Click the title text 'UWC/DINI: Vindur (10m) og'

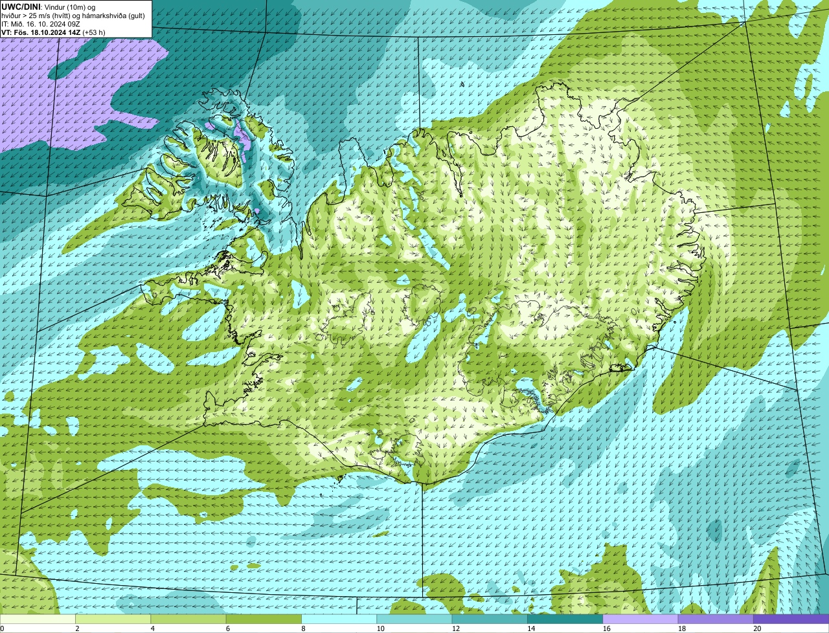coord(49,6)
